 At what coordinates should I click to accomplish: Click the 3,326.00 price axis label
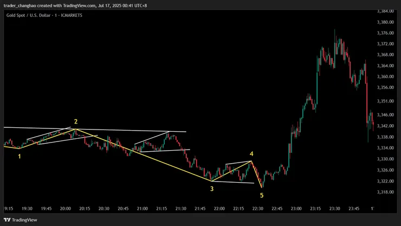[385, 170]
